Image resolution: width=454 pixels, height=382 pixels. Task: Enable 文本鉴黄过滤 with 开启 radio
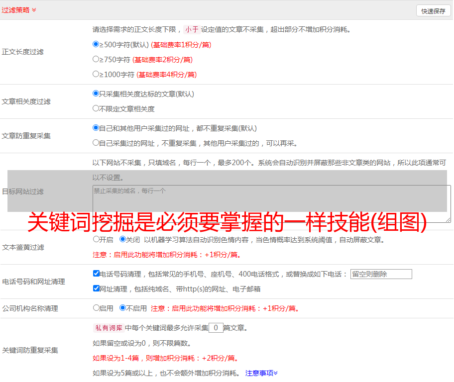click(97, 239)
